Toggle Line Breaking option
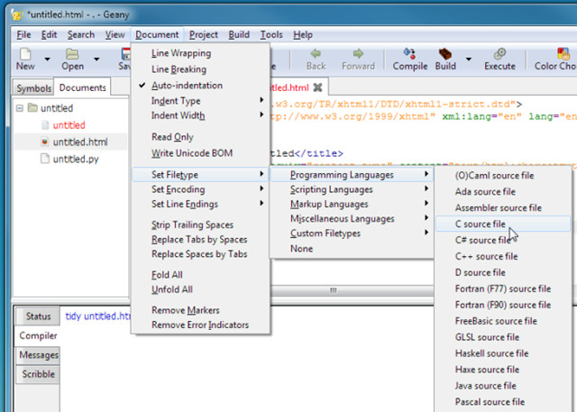Image resolution: width=577 pixels, height=412 pixels. 200,69
